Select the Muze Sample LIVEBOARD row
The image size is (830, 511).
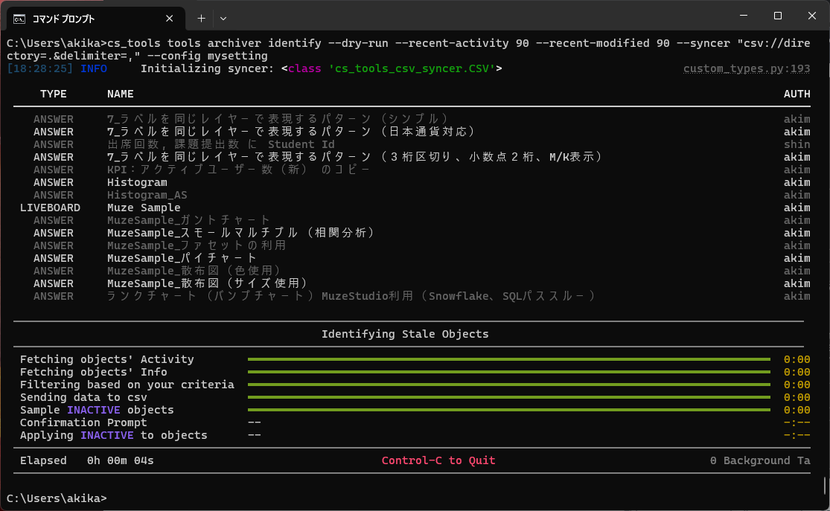point(144,208)
